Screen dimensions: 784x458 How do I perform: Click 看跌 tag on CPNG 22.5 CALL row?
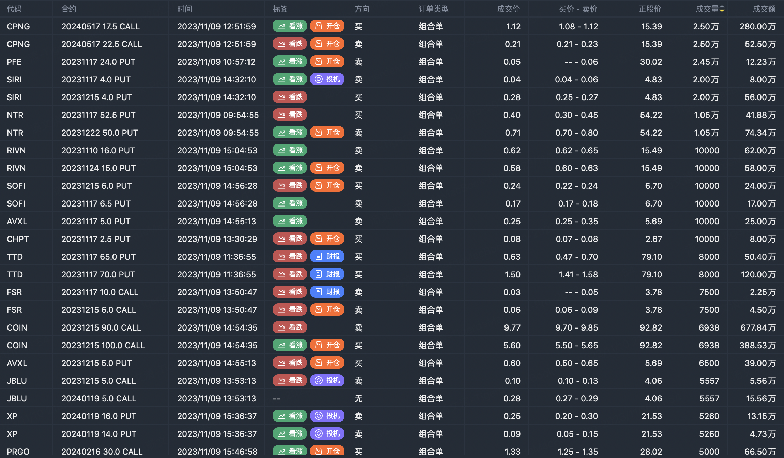[x=290, y=44]
